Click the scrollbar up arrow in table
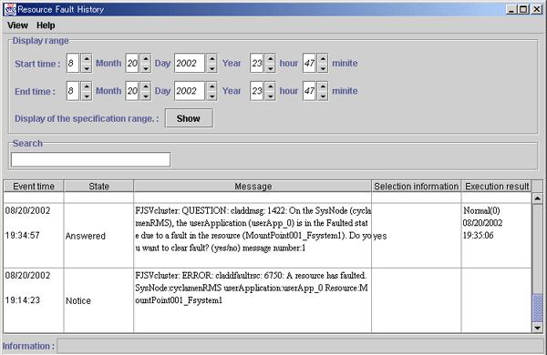Screen dimensions: 547x355 tap(537, 198)
